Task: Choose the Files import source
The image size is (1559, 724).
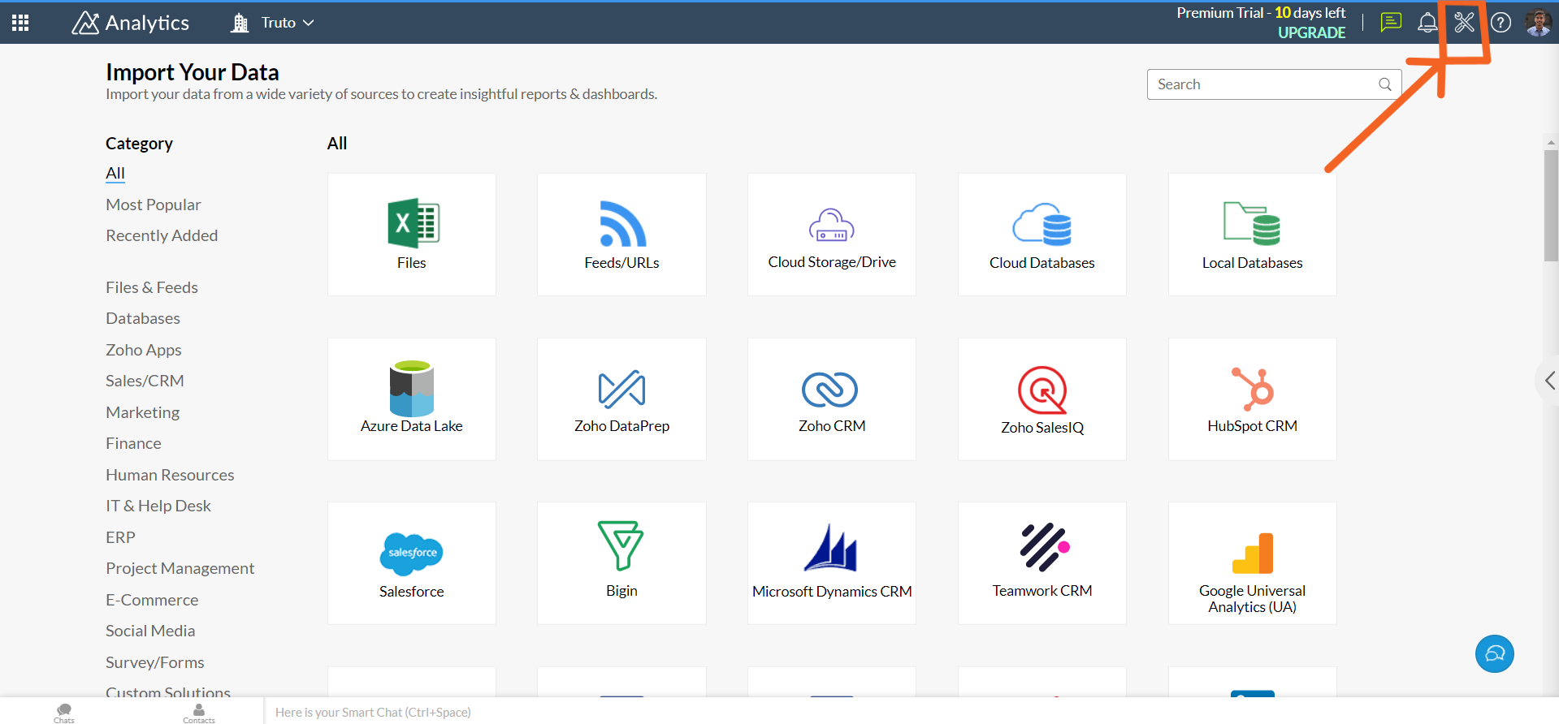Action: (412, 235)
